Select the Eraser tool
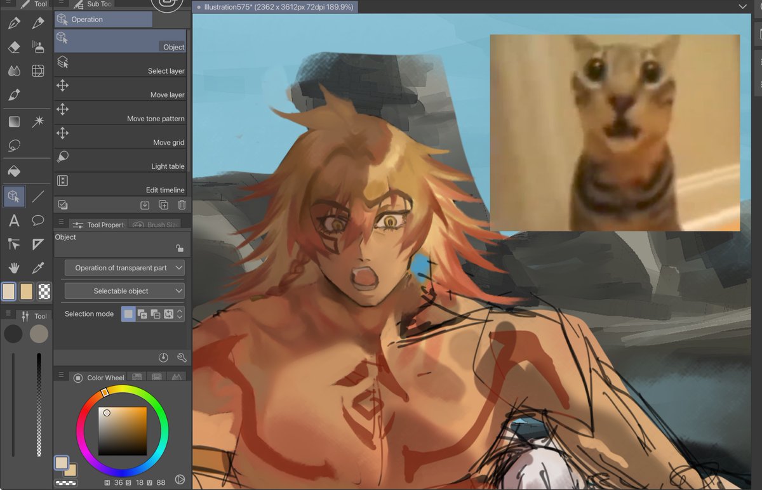This screenshot has height=490, width=762. pyautogui.click(x=14, y=48)
